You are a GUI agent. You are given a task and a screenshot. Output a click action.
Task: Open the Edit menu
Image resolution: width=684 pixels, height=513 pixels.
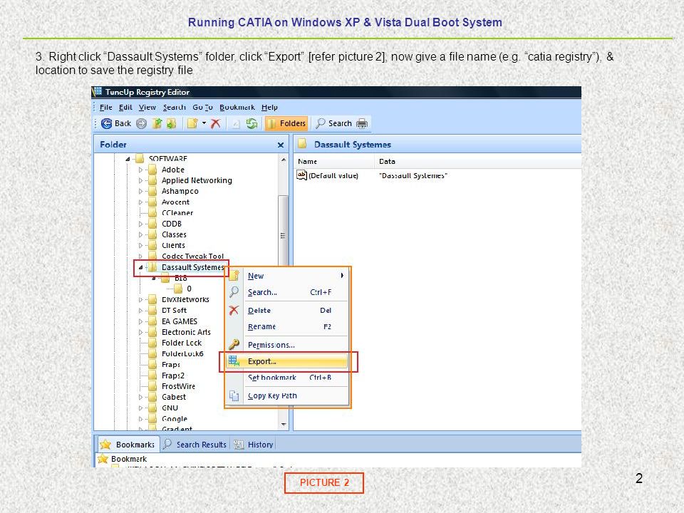click(125, 108)
